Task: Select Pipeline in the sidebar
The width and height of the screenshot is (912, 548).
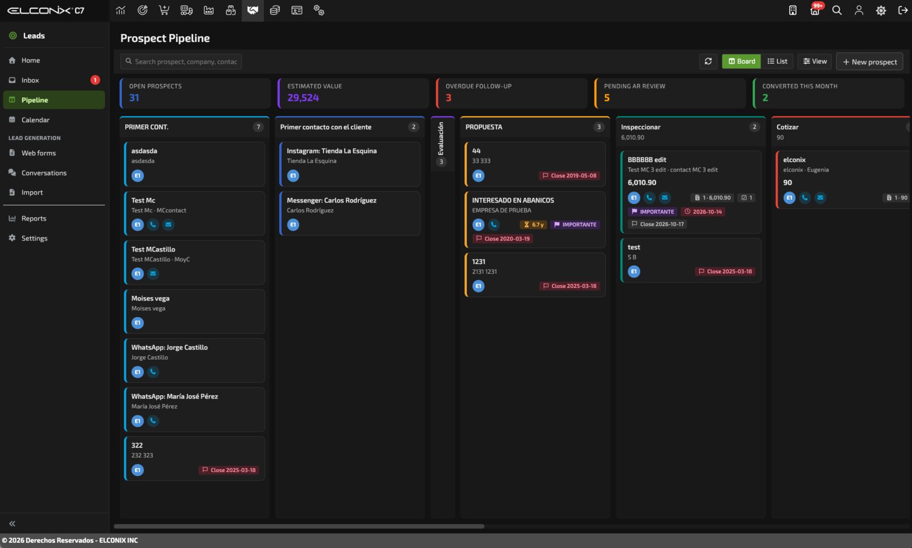Action: point(54,100)
